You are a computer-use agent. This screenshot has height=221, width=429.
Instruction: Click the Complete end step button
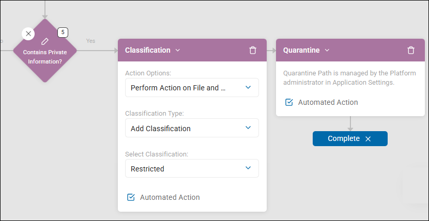(344, 139)
